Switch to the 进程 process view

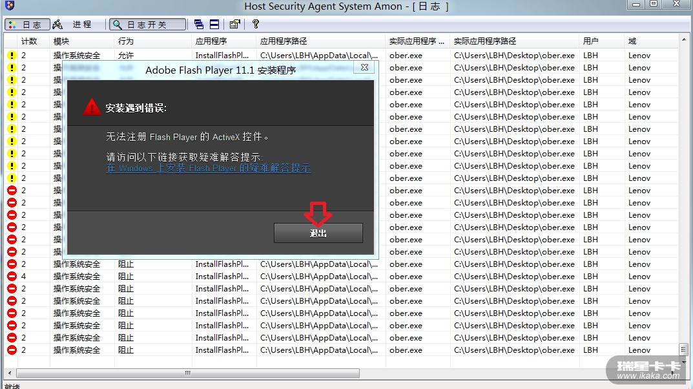point(72,25)
